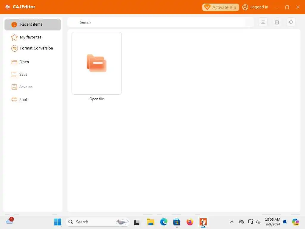Choose Open in the sidebar

[20, 62]
